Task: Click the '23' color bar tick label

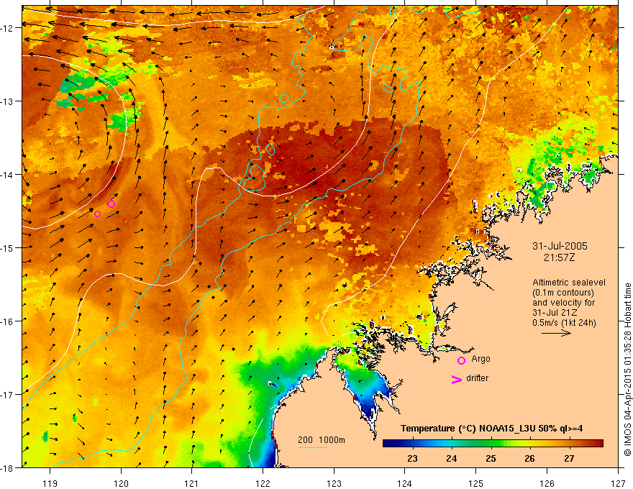Action: (x=412, y=458)
